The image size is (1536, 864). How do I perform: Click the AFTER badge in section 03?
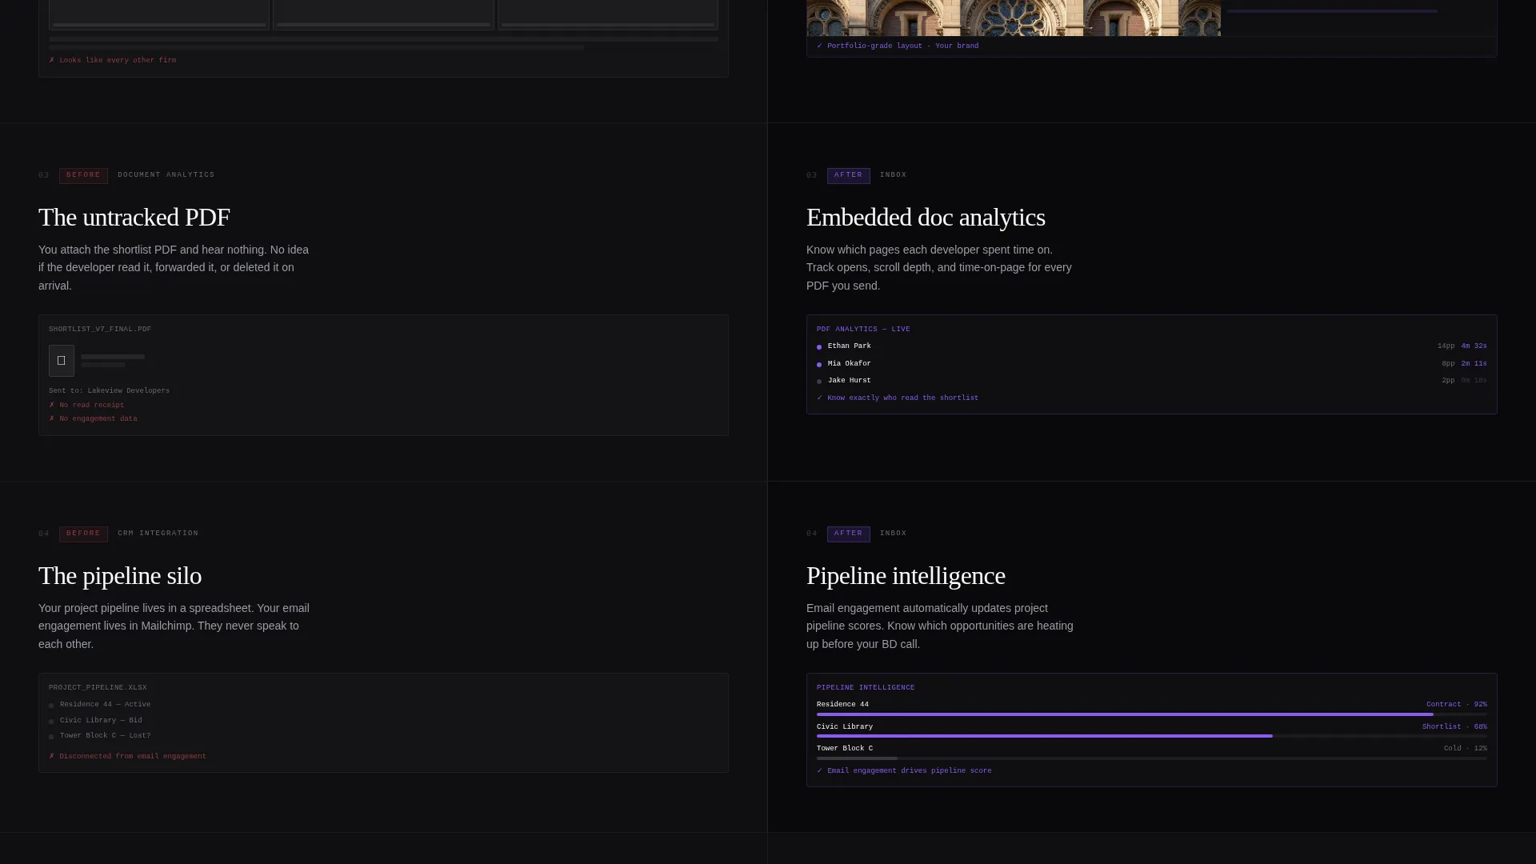pos(849,175)
